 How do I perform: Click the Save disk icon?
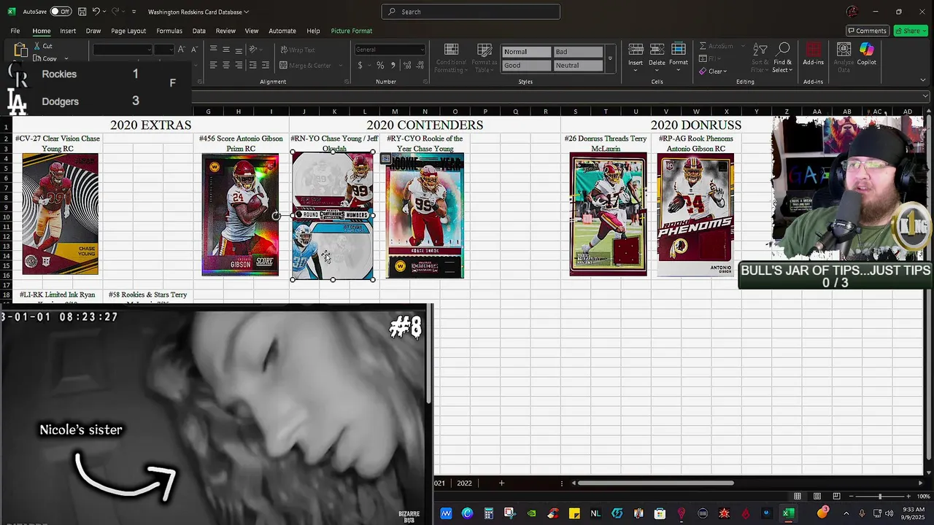click(82, 12)
